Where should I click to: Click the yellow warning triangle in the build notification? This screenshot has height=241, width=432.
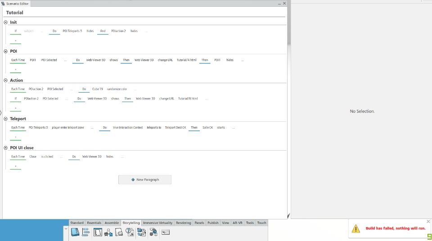tap(355, 228)
